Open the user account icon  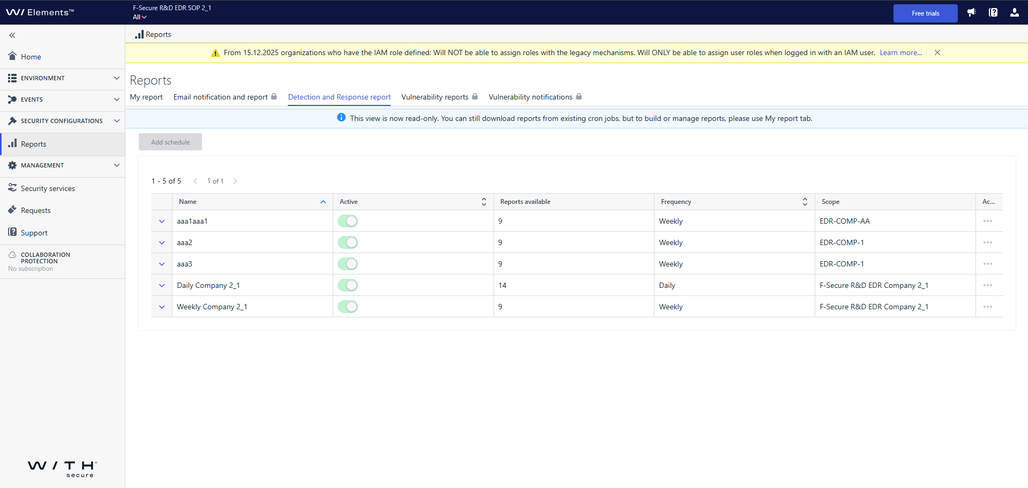point(1015,13)
